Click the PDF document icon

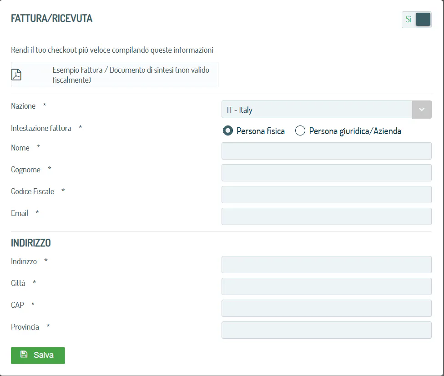(x=16, y=75)
